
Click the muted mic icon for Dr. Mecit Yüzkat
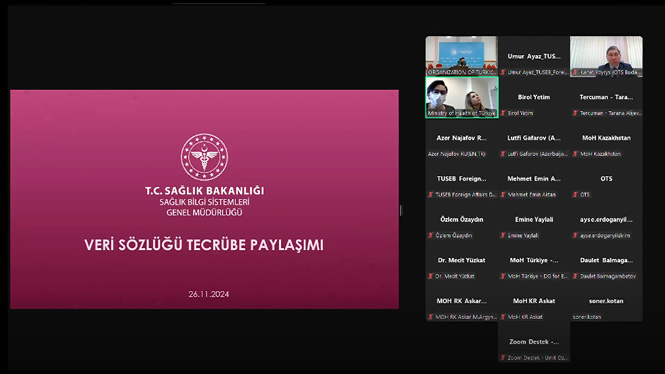click(x=431, y=276)
